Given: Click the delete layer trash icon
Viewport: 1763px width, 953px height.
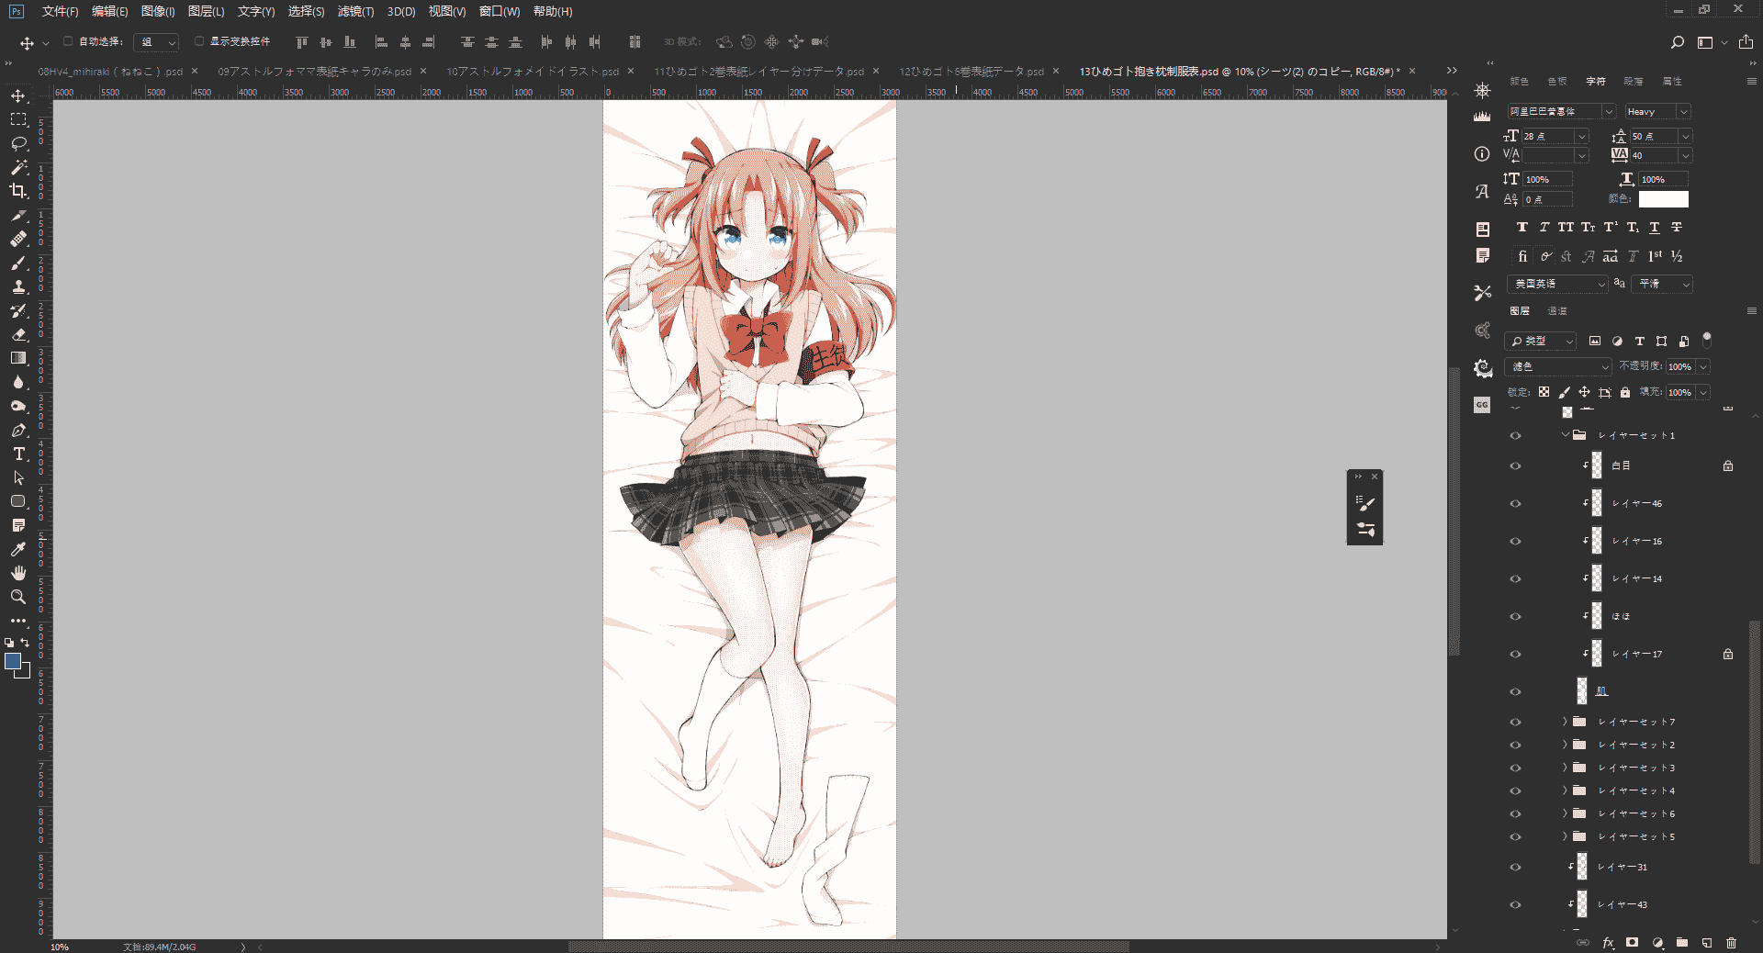Looking at the screenshot, I should 1731,943.
